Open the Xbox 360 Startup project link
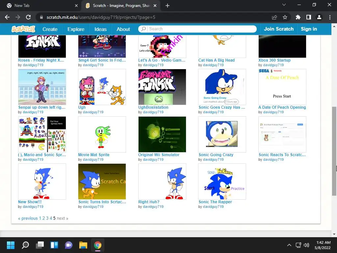337x253 pixels. [274, 60]
